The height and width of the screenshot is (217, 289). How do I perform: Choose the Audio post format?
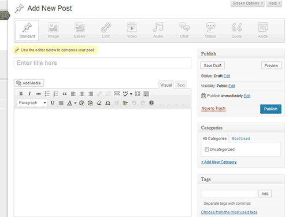[158, 30]
